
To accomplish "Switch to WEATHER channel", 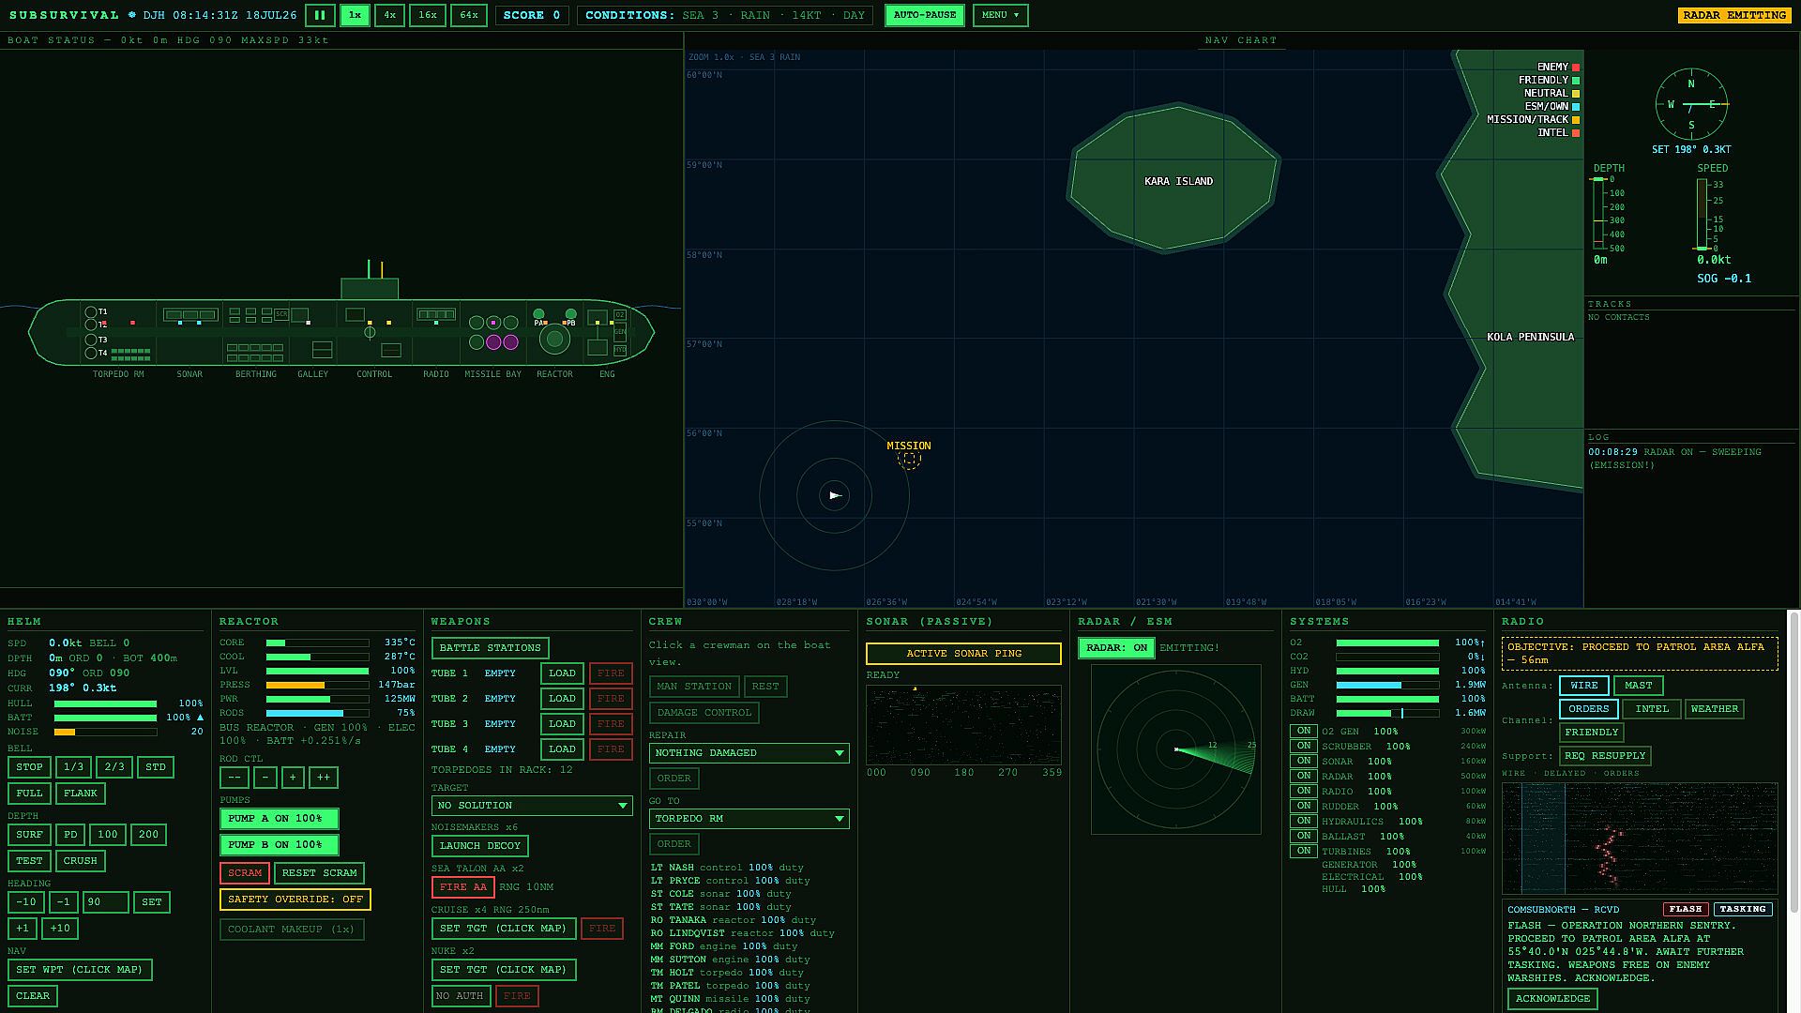I will (1715, 709).
